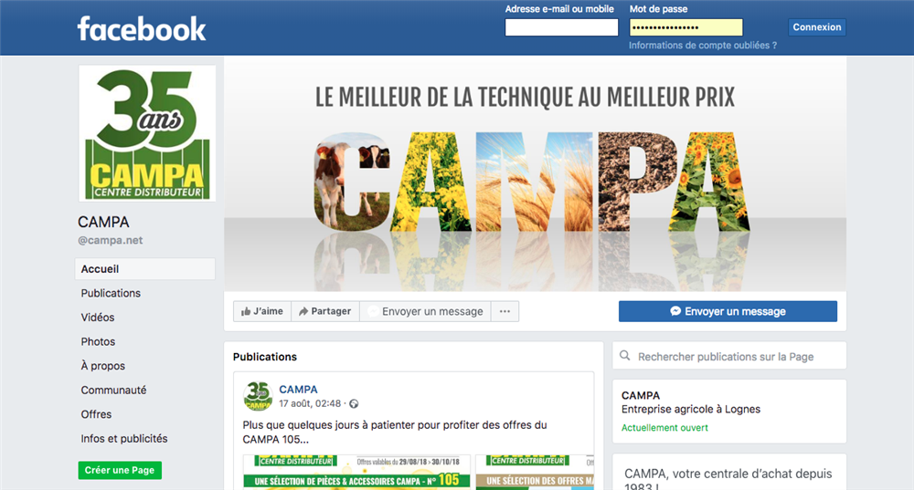The height and width of the screenshot is (490, 914).
Task: Focus the Adresse e-mail ou mobile field
Action: point(561,27)
